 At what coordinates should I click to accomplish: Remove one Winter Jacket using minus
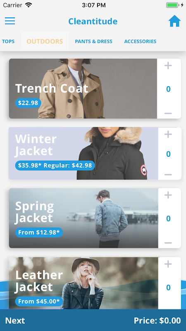tap(168, 175)
